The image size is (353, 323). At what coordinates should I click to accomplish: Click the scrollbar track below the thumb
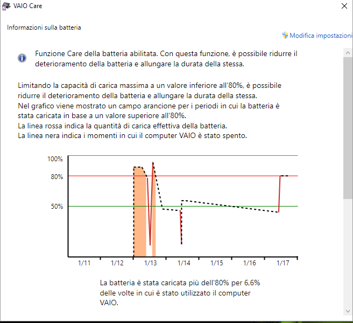click(x=348, y=253)
